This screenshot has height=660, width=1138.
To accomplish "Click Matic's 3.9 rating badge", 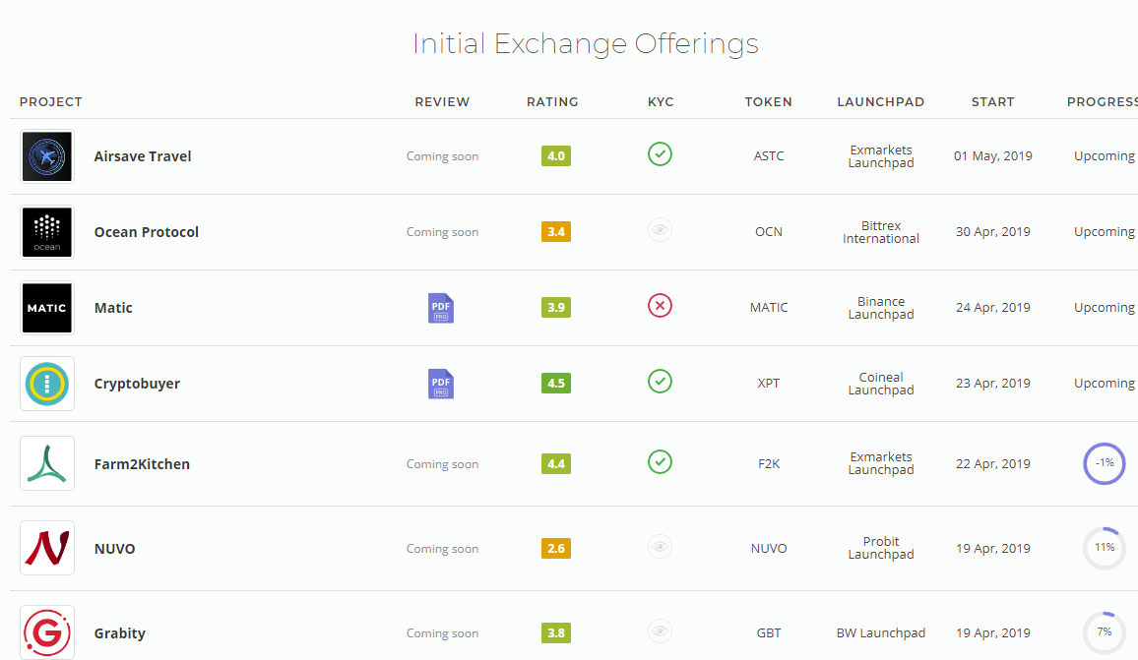I will (x=556, y=308).
